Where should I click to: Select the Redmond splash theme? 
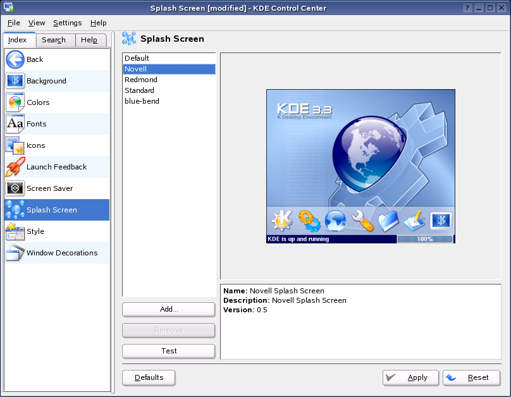click(x=169, y=80)
